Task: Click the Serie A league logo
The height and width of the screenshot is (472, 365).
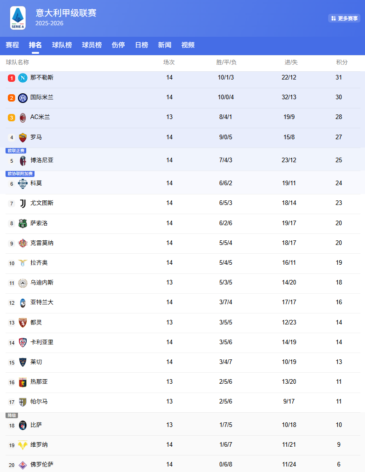Action: tap(17, 18)
